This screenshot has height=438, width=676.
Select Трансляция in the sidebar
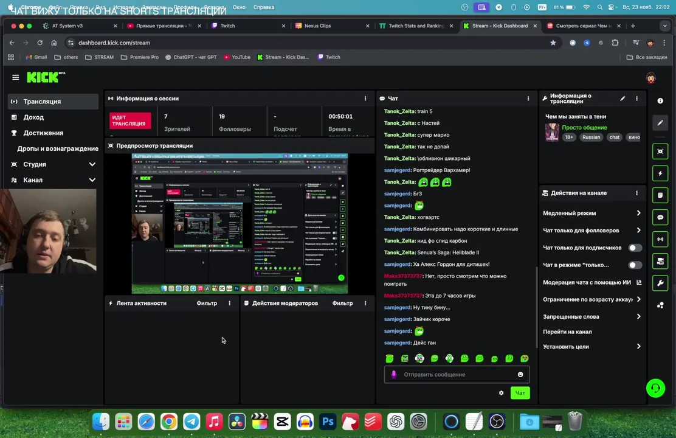pos(53,102)
